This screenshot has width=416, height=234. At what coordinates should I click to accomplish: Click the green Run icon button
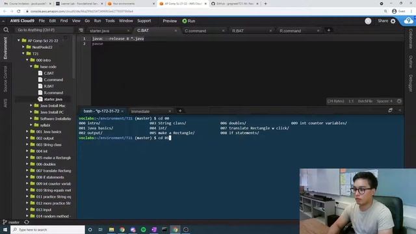pyautogui.click(x=185, y=21)
